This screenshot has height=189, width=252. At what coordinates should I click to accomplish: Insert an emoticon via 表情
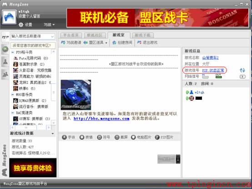click(82, 137)
